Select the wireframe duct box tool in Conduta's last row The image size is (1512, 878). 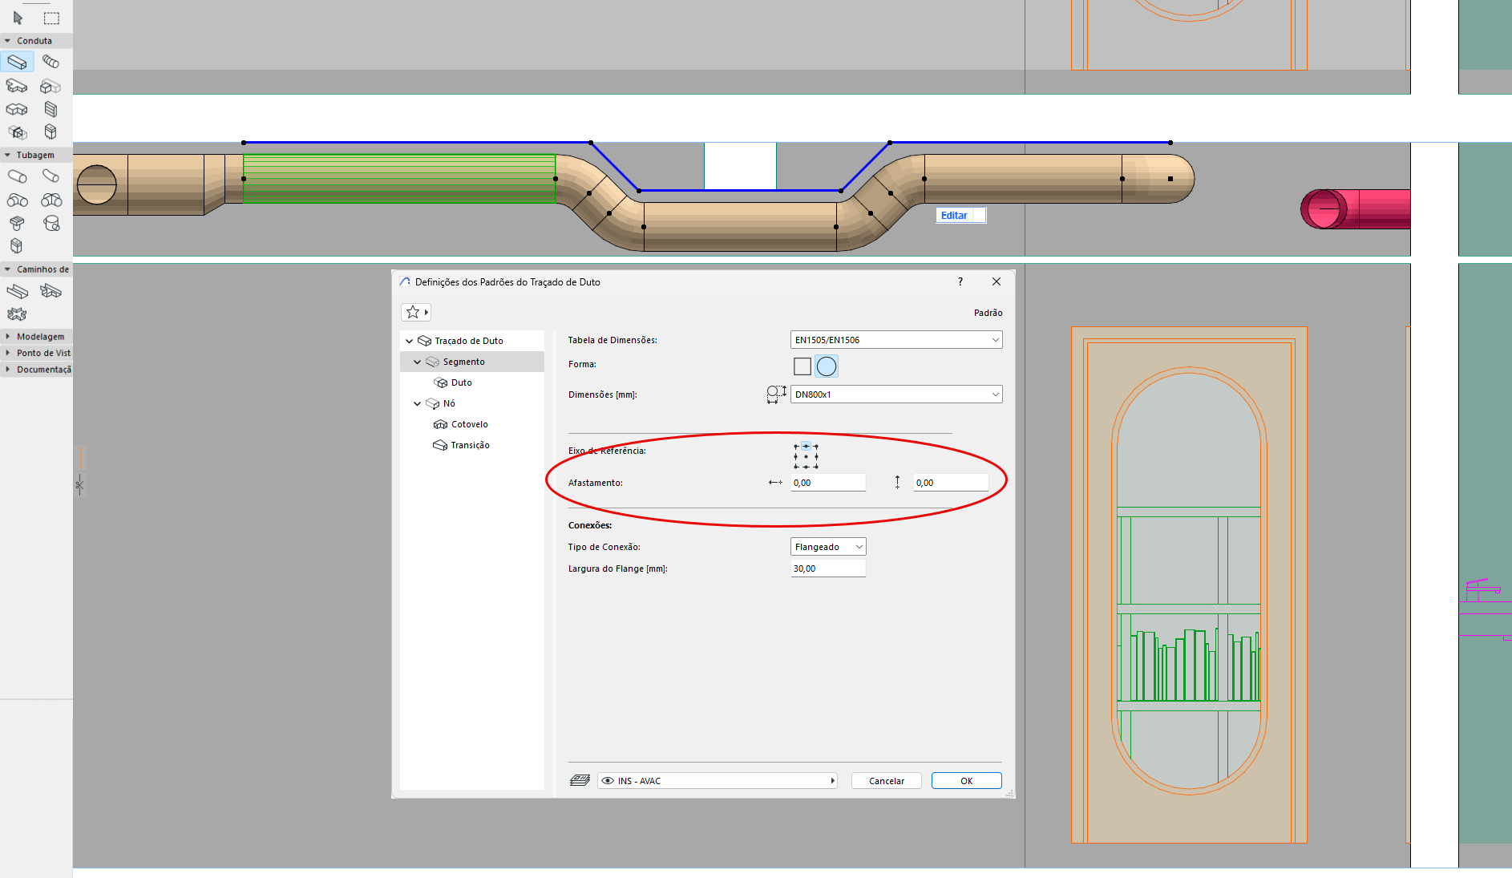[17, 132]
